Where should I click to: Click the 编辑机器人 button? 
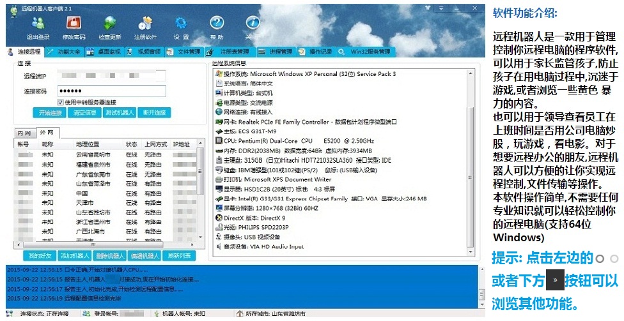tap(145, 255)
